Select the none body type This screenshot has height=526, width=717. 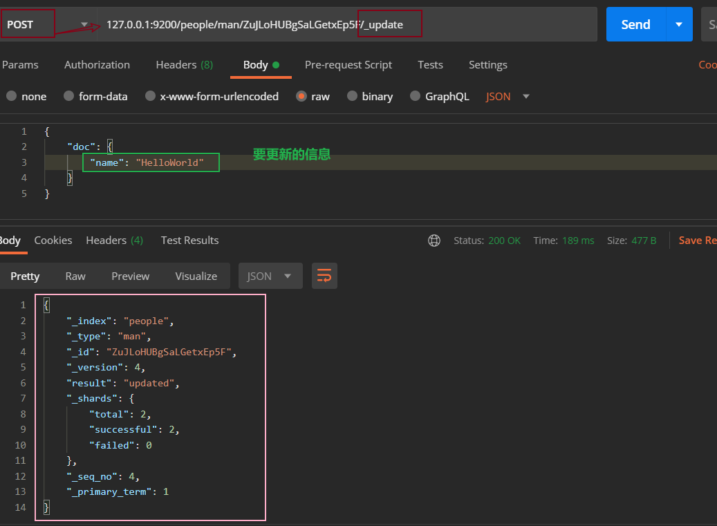point(26,97)
